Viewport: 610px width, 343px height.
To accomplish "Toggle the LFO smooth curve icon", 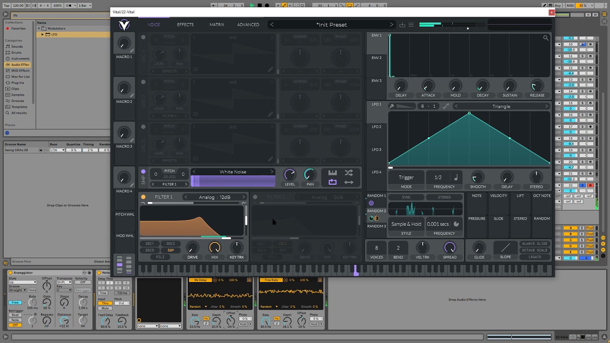I will 446,106.
